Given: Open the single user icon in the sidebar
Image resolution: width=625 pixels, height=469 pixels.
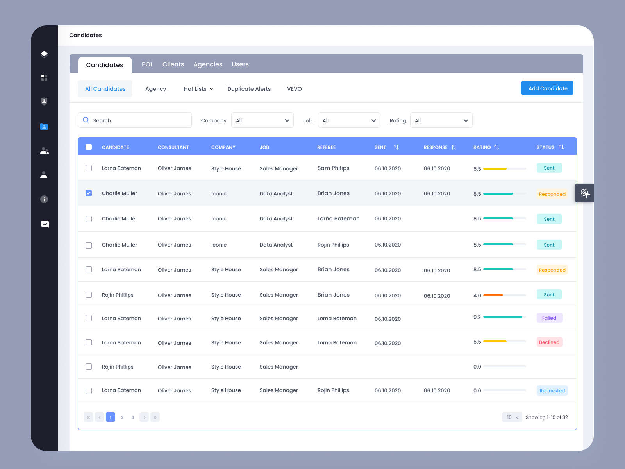Looking at the screenshot, I should coord(44,175).
